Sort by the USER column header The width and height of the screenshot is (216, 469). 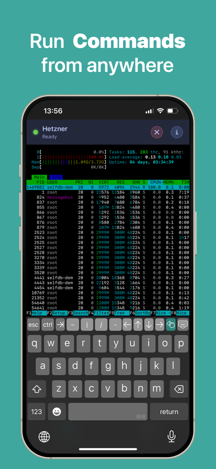point(52,182)
